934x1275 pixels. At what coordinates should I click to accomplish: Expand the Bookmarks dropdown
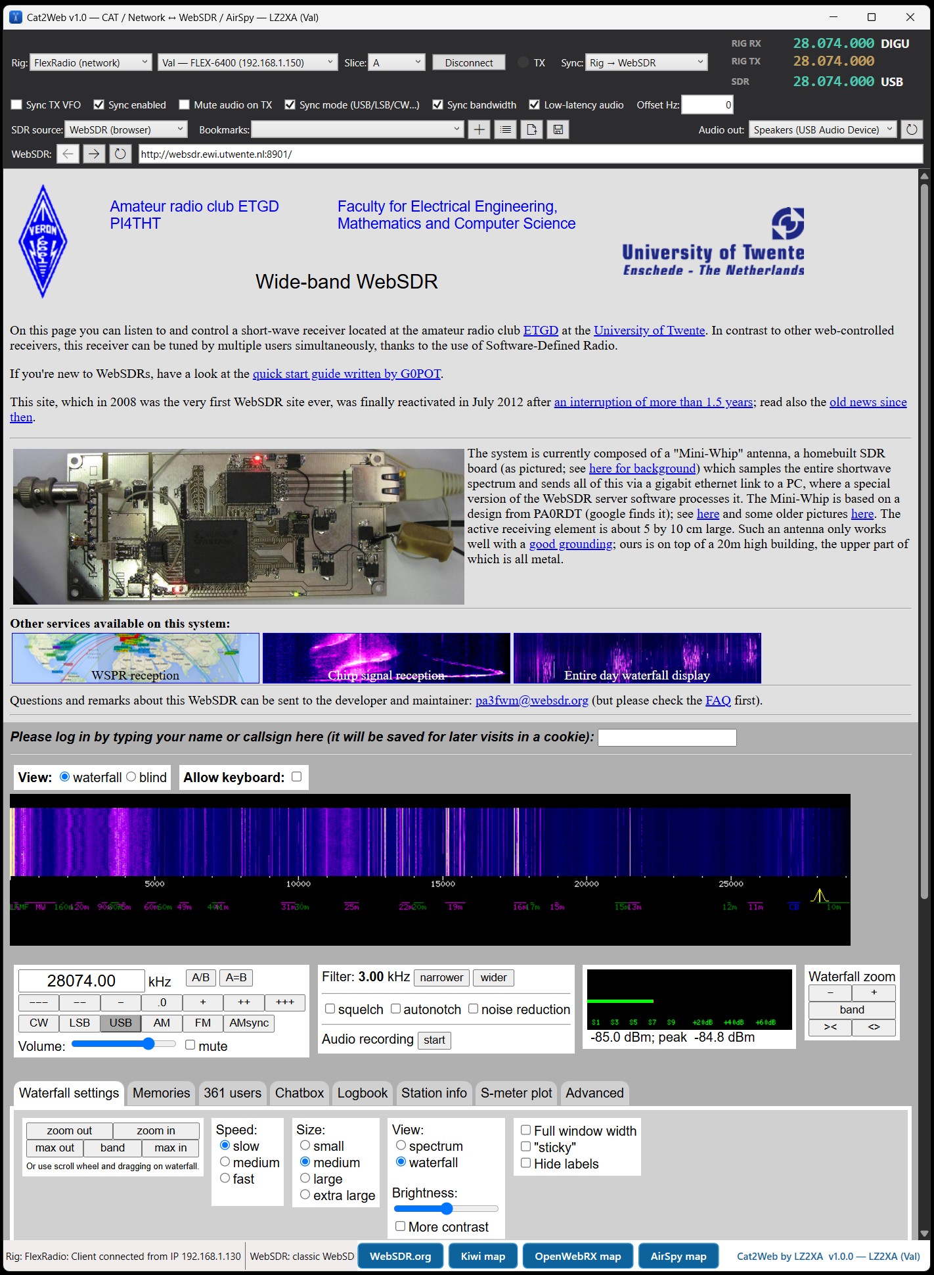[x=358, y=129]
